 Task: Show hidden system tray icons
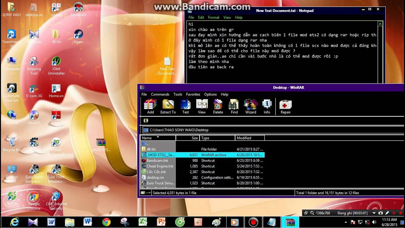point(346,222)
